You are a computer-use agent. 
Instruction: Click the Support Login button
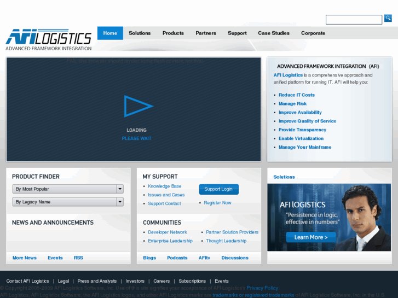click(218, 189)
